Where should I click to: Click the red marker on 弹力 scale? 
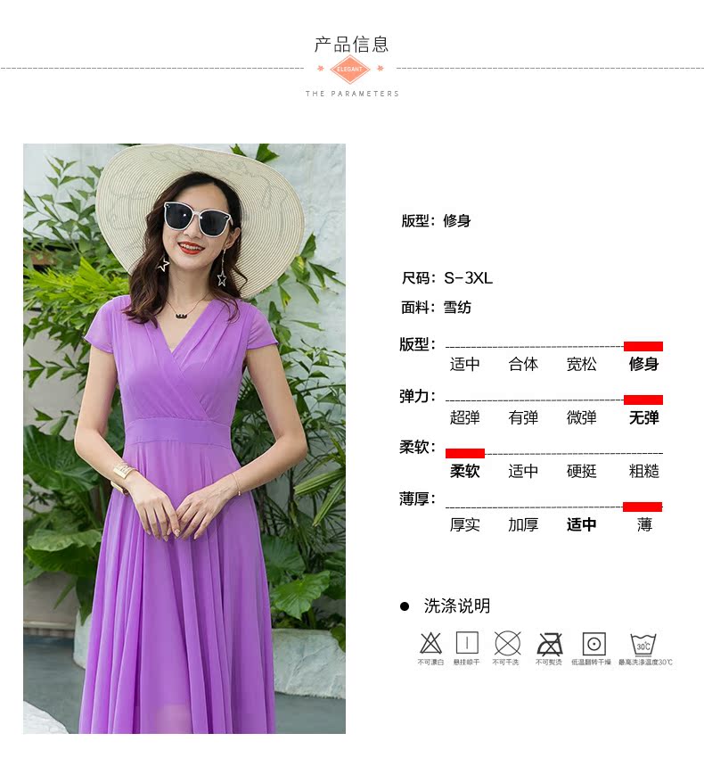point(643,400)
